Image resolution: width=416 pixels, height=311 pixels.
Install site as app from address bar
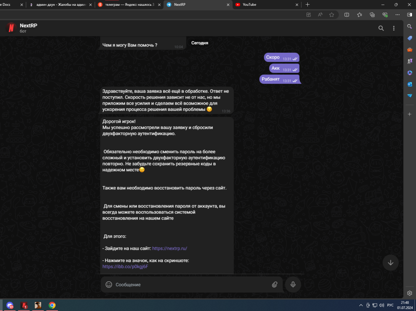click(x=309, y=15)
